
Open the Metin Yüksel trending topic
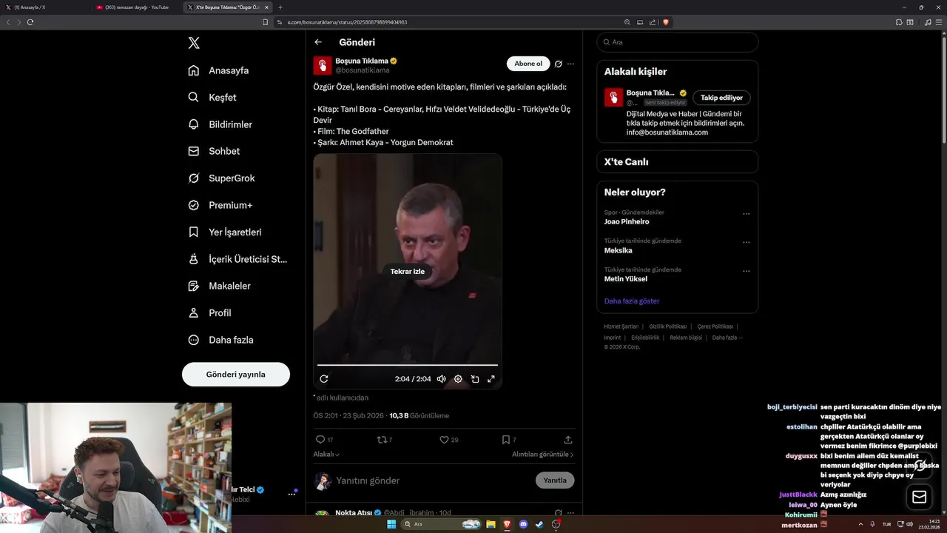(x=626, y=279)
